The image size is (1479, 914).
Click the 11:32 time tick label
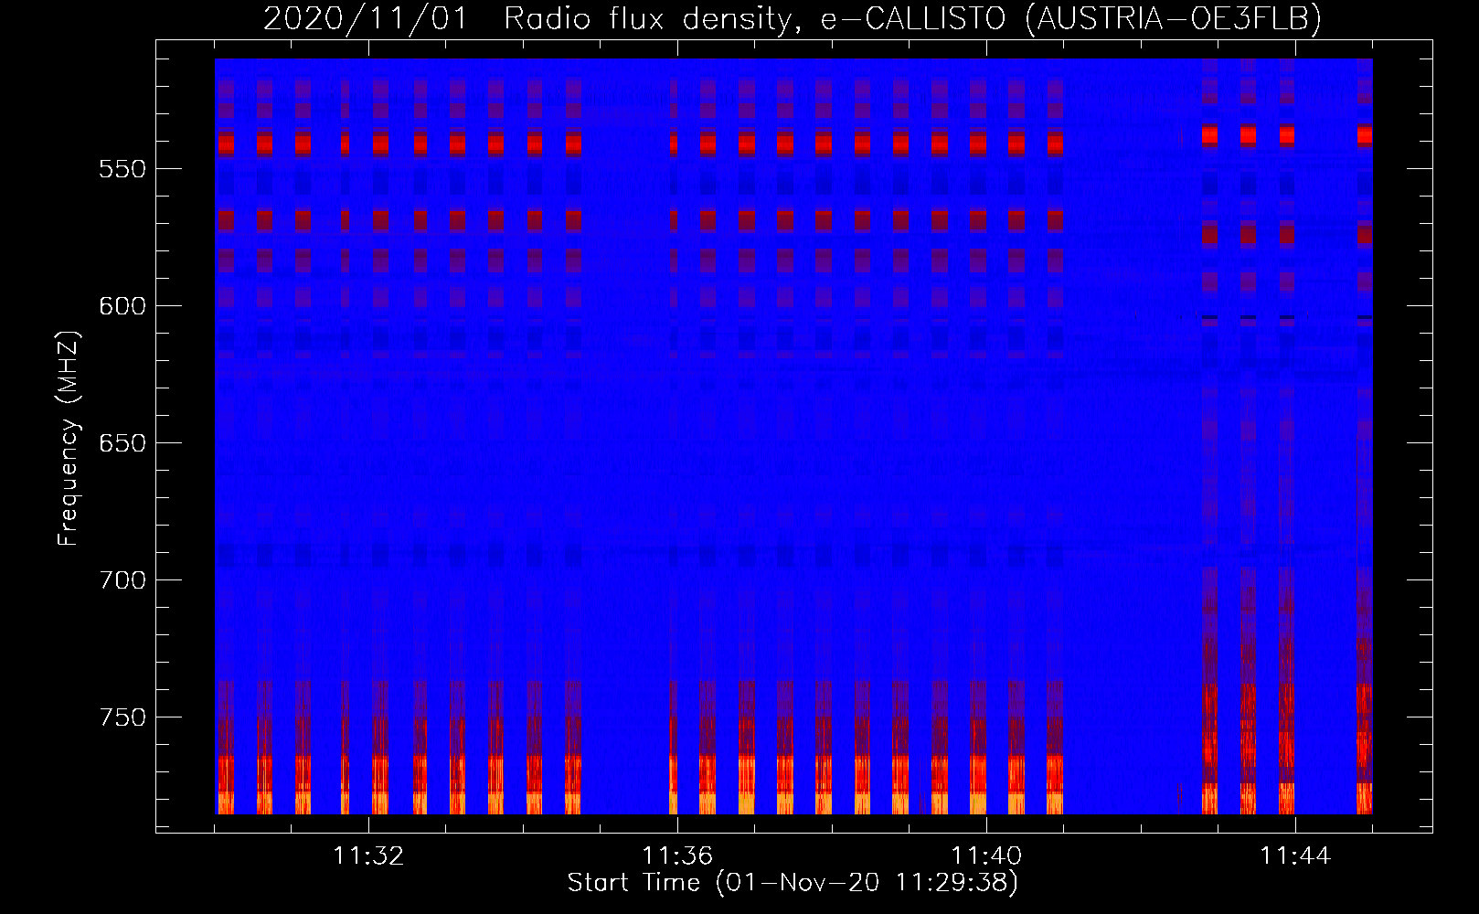[368, 856]
